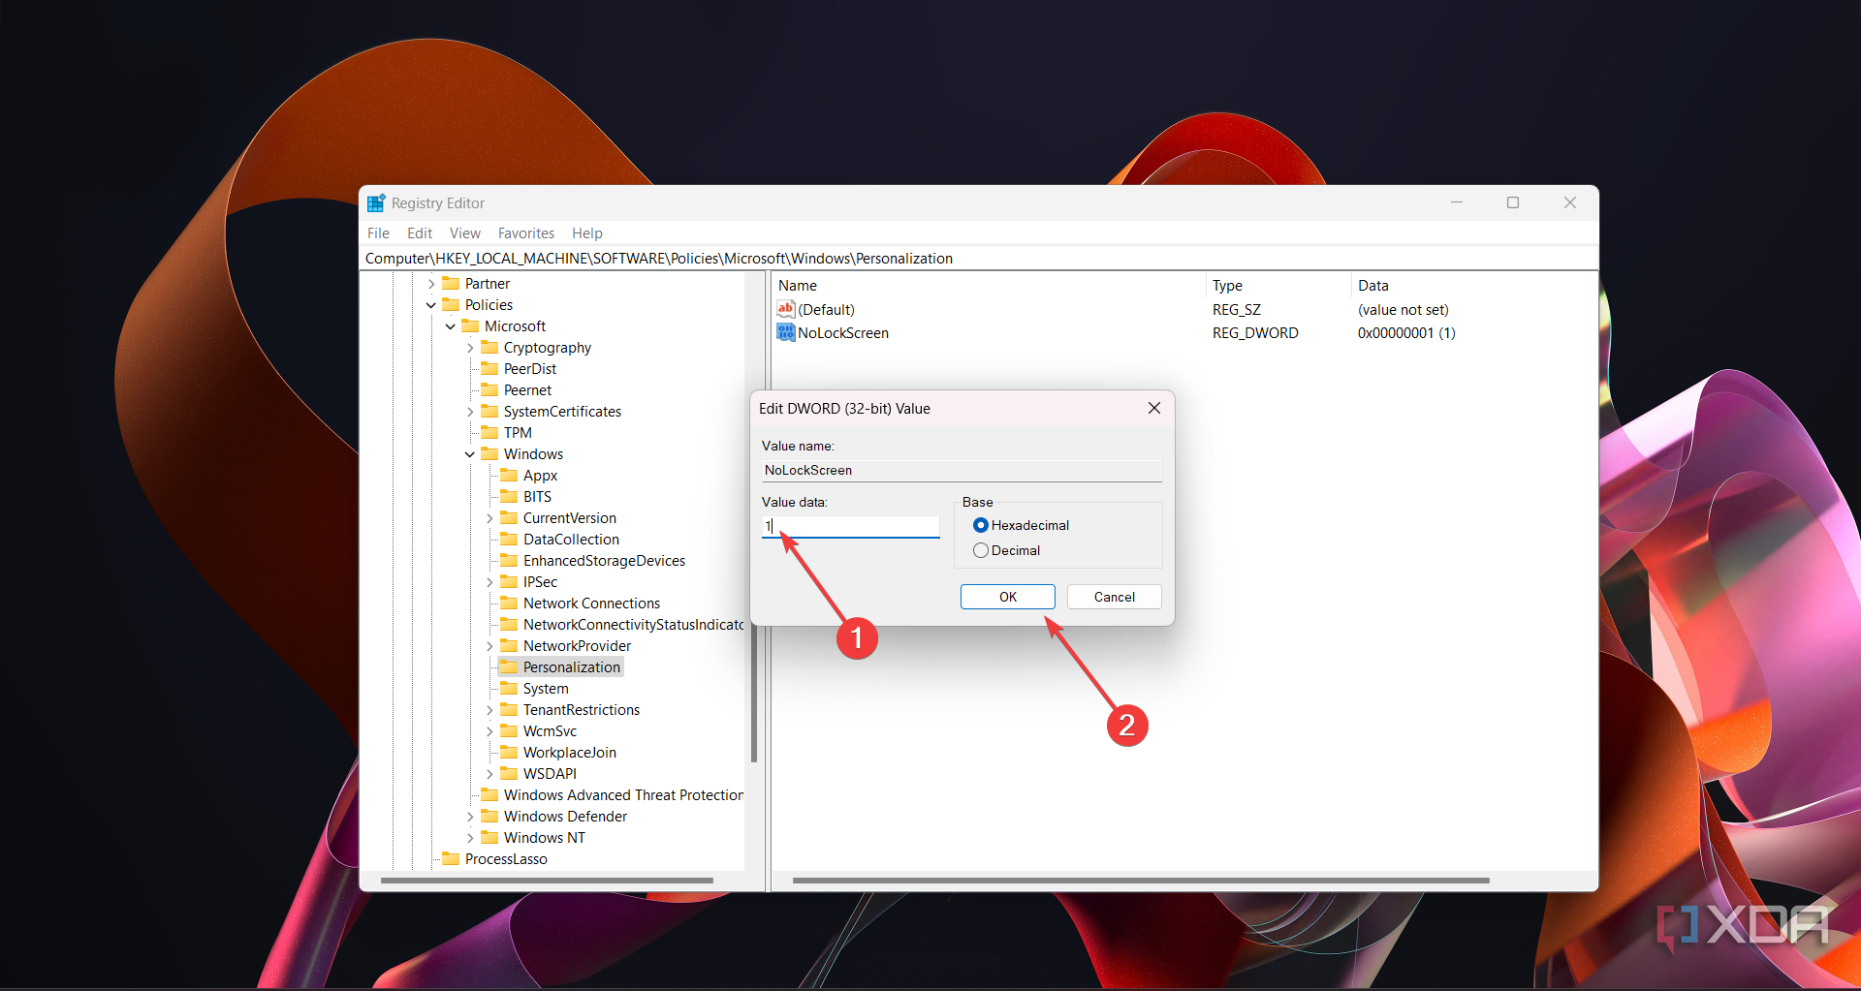The width and height of the screenshot is (1861, 991).
Task: Expand the Windows NT key
Action: pos(470,838)
